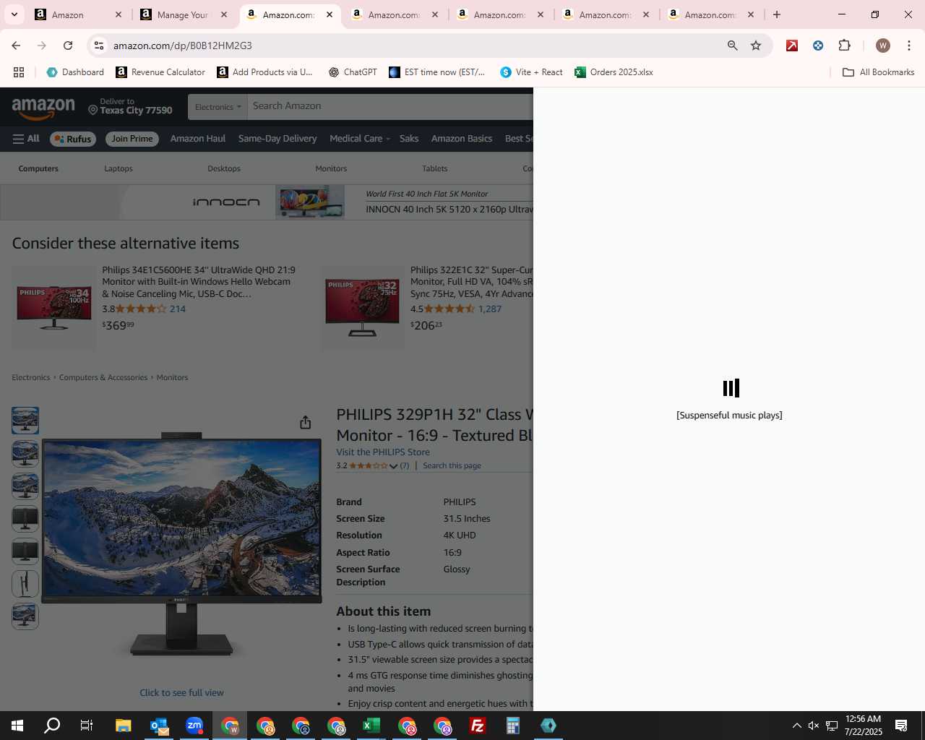Image resolution: width=925 pixels, height=740 pixels.
Task: Select the Monitors subnav item
Action: click(331, 168)
